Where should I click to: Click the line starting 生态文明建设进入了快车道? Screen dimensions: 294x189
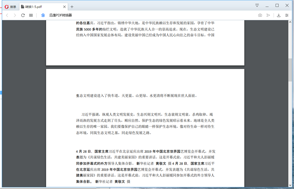point(136,96)
